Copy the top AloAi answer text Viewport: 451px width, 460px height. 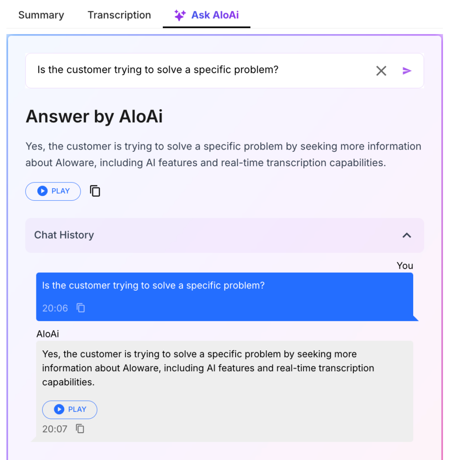(x=95, y=191)
